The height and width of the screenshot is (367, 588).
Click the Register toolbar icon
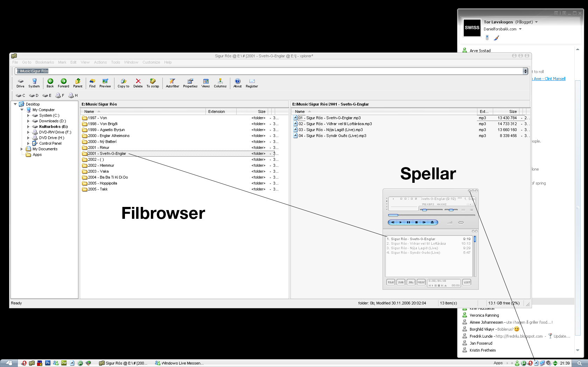pyautogui.click(x=252, y=83)
